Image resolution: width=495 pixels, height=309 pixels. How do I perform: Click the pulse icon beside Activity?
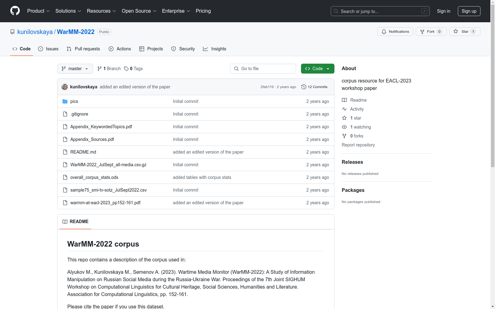click(x=344, y=109)
